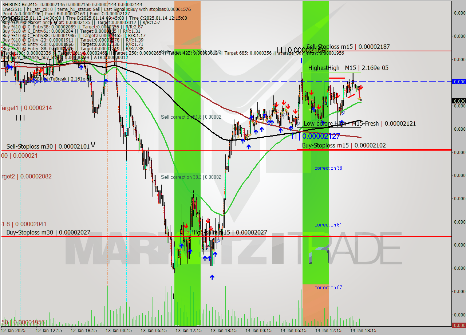This screenshot has height=335, width=466.
Task: Click the 'Buy-Stoploss m30 | 0.00002027' label
Action: (48, 232)
